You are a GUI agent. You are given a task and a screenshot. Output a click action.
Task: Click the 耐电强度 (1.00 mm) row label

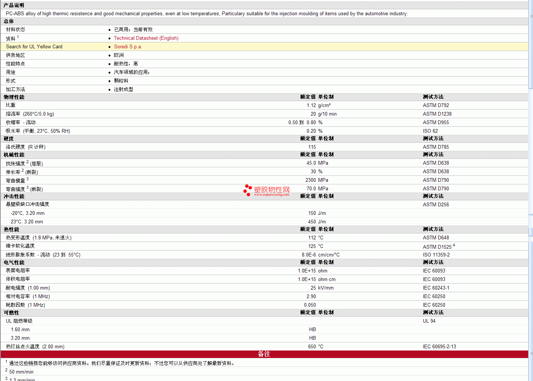coord(28,288)
